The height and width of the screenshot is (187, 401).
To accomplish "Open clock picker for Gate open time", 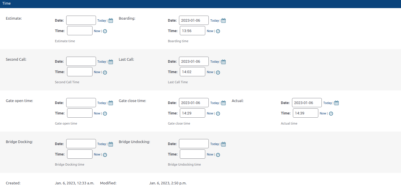I will [105, 114].
